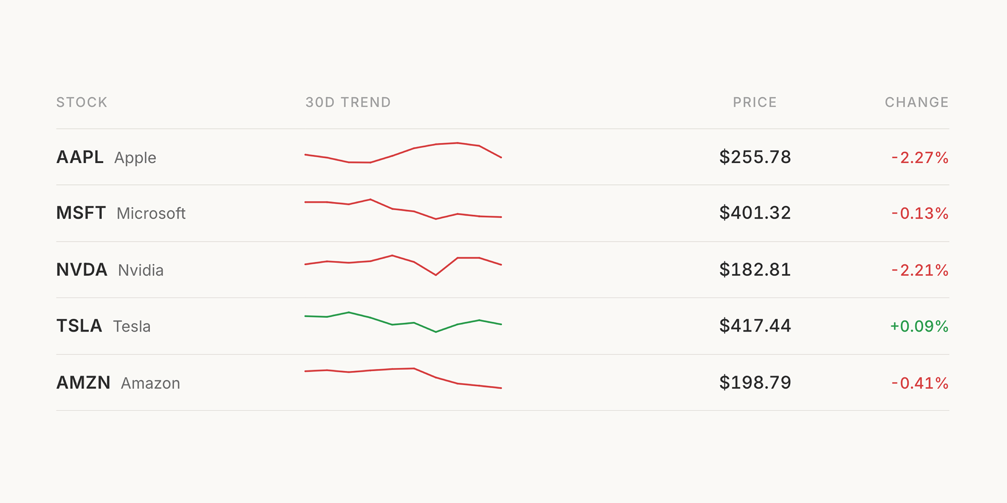The width and height of the screenshot is (1007, 503).
Task: View Microsoft's 30-day trend chart
Action: pos(403,209)
